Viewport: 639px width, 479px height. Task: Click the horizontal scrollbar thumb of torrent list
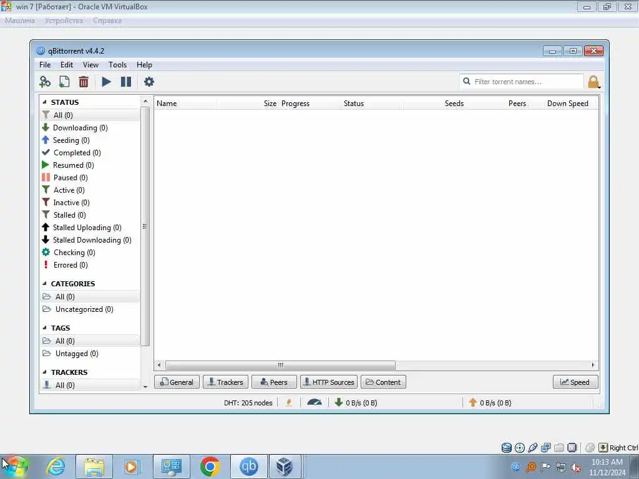pos(280,365)
